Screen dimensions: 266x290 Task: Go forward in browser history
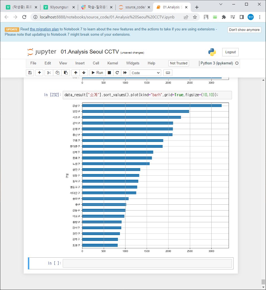(15, 17)
